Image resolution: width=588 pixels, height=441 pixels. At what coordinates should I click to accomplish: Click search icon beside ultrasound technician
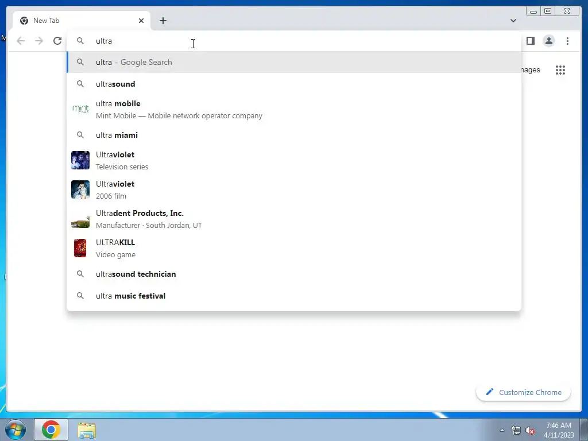80,274
